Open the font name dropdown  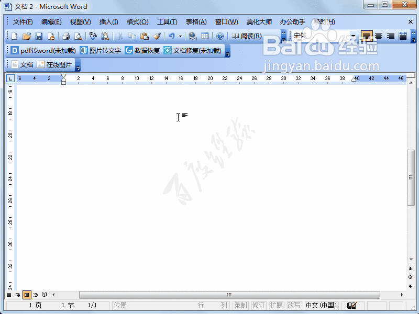354,37
